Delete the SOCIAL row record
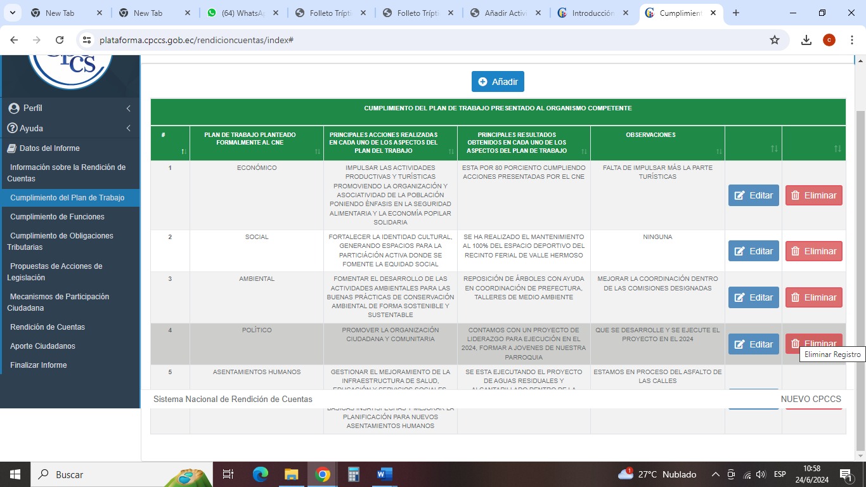This screenshot has width=866, height=487. 813,251
